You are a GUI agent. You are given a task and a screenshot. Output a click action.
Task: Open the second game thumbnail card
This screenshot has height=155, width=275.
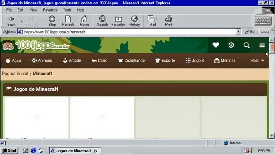click(x=102, y=118)
